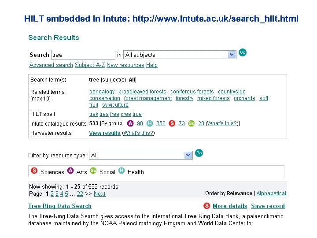
Task: Open the Tree-Ring Data Search result
Action: pos(60,206)
